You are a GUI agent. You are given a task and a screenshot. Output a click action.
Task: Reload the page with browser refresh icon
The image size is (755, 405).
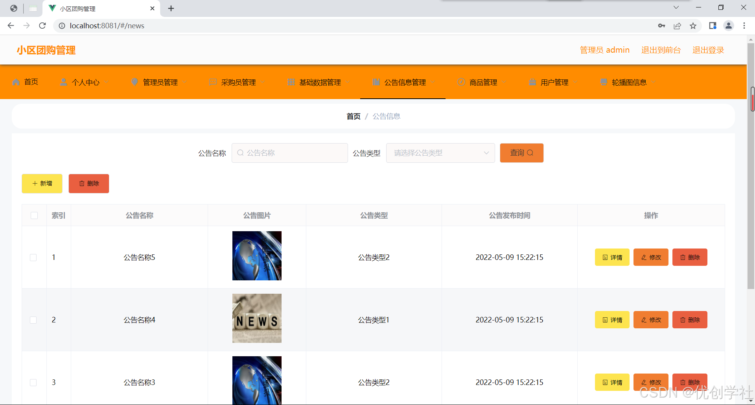tap(42, 26)
